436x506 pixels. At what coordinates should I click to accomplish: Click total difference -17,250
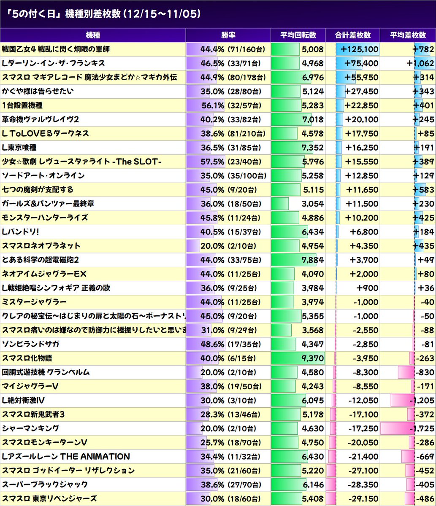[x=363, y=429]
